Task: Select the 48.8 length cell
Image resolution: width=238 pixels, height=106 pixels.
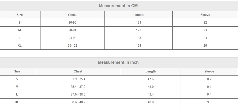Action: pyautogui.click(x=150, y=102)
